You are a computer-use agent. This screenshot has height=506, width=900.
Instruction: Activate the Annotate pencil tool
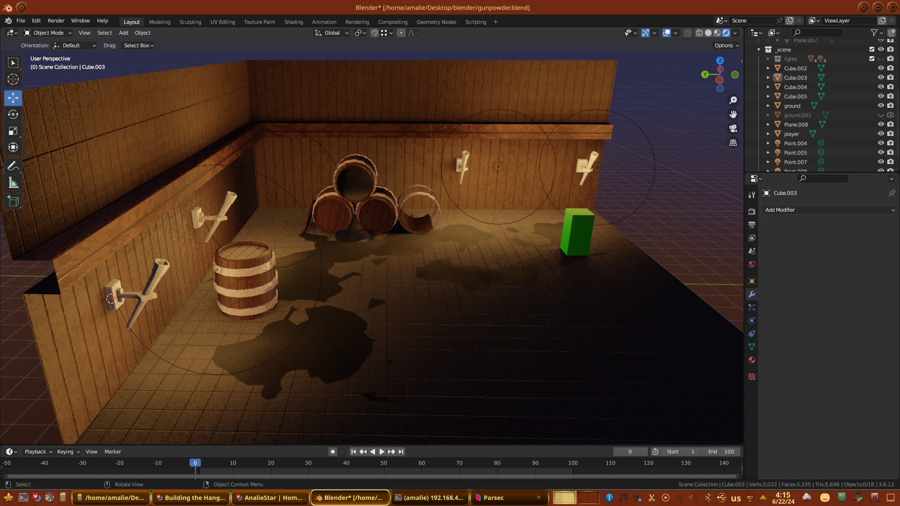click(13, 166)
